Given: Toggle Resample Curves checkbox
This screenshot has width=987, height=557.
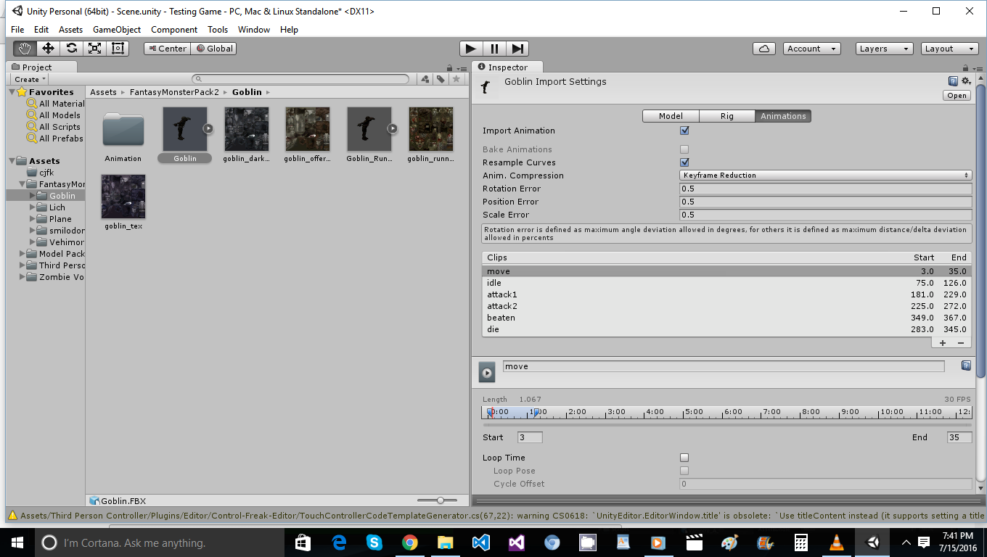Looking at the screenshot, I should (x=684, y=162).
